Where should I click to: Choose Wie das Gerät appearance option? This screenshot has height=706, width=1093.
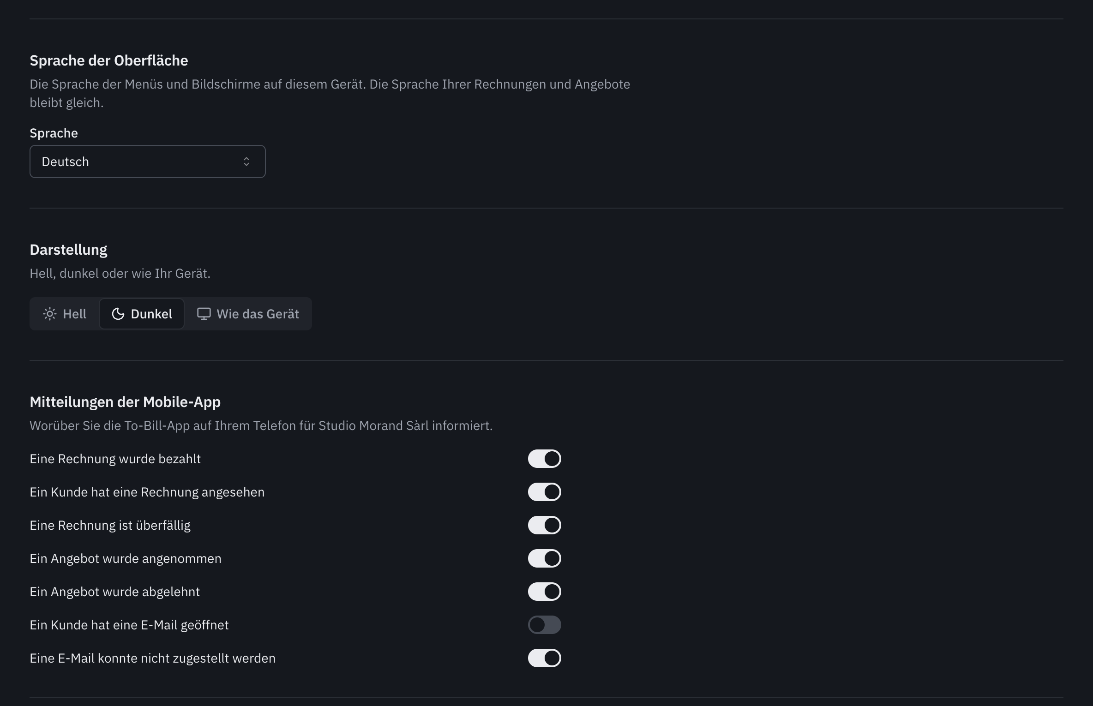(x=248, y=314)
